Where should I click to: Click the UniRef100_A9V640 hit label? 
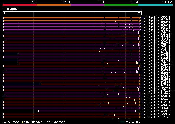pyautogui.click(x=157, y=114)
